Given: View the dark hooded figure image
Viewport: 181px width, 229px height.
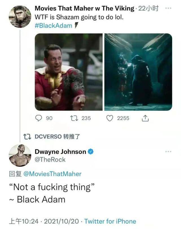Looking at the screenshot, I should tap(138, 72).
